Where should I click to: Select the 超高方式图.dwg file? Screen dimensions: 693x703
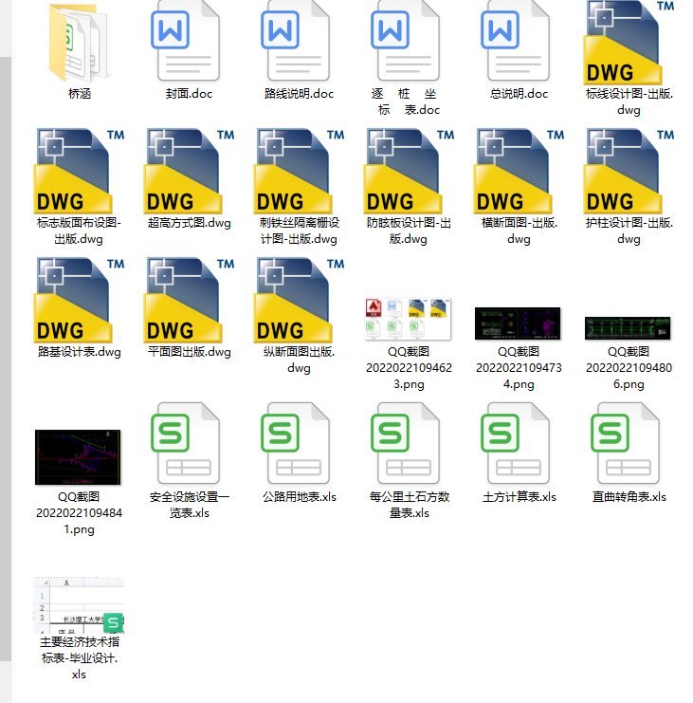coord(189,171)
